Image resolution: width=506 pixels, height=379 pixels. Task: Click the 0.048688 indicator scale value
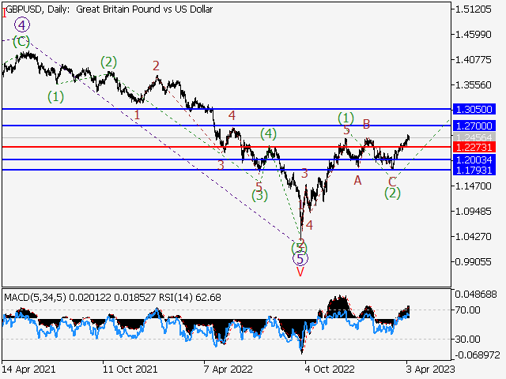click(x=476, y=294)
